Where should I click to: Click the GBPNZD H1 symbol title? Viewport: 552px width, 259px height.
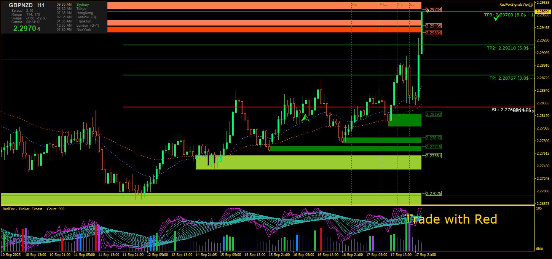pos(26,5)
